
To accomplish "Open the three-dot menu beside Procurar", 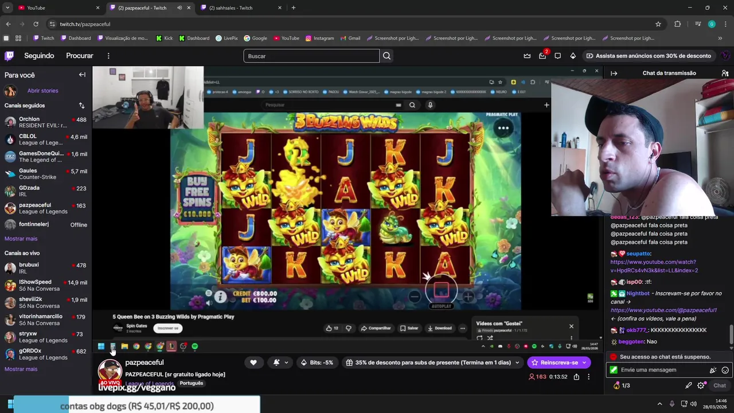I will 108,56.
